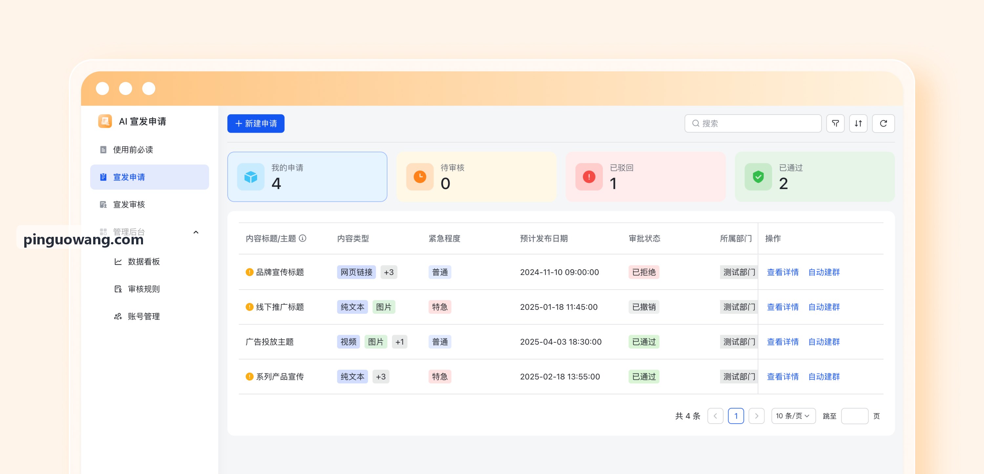Click the refresh icon button
984x474 pixels.
coord(883,123)
